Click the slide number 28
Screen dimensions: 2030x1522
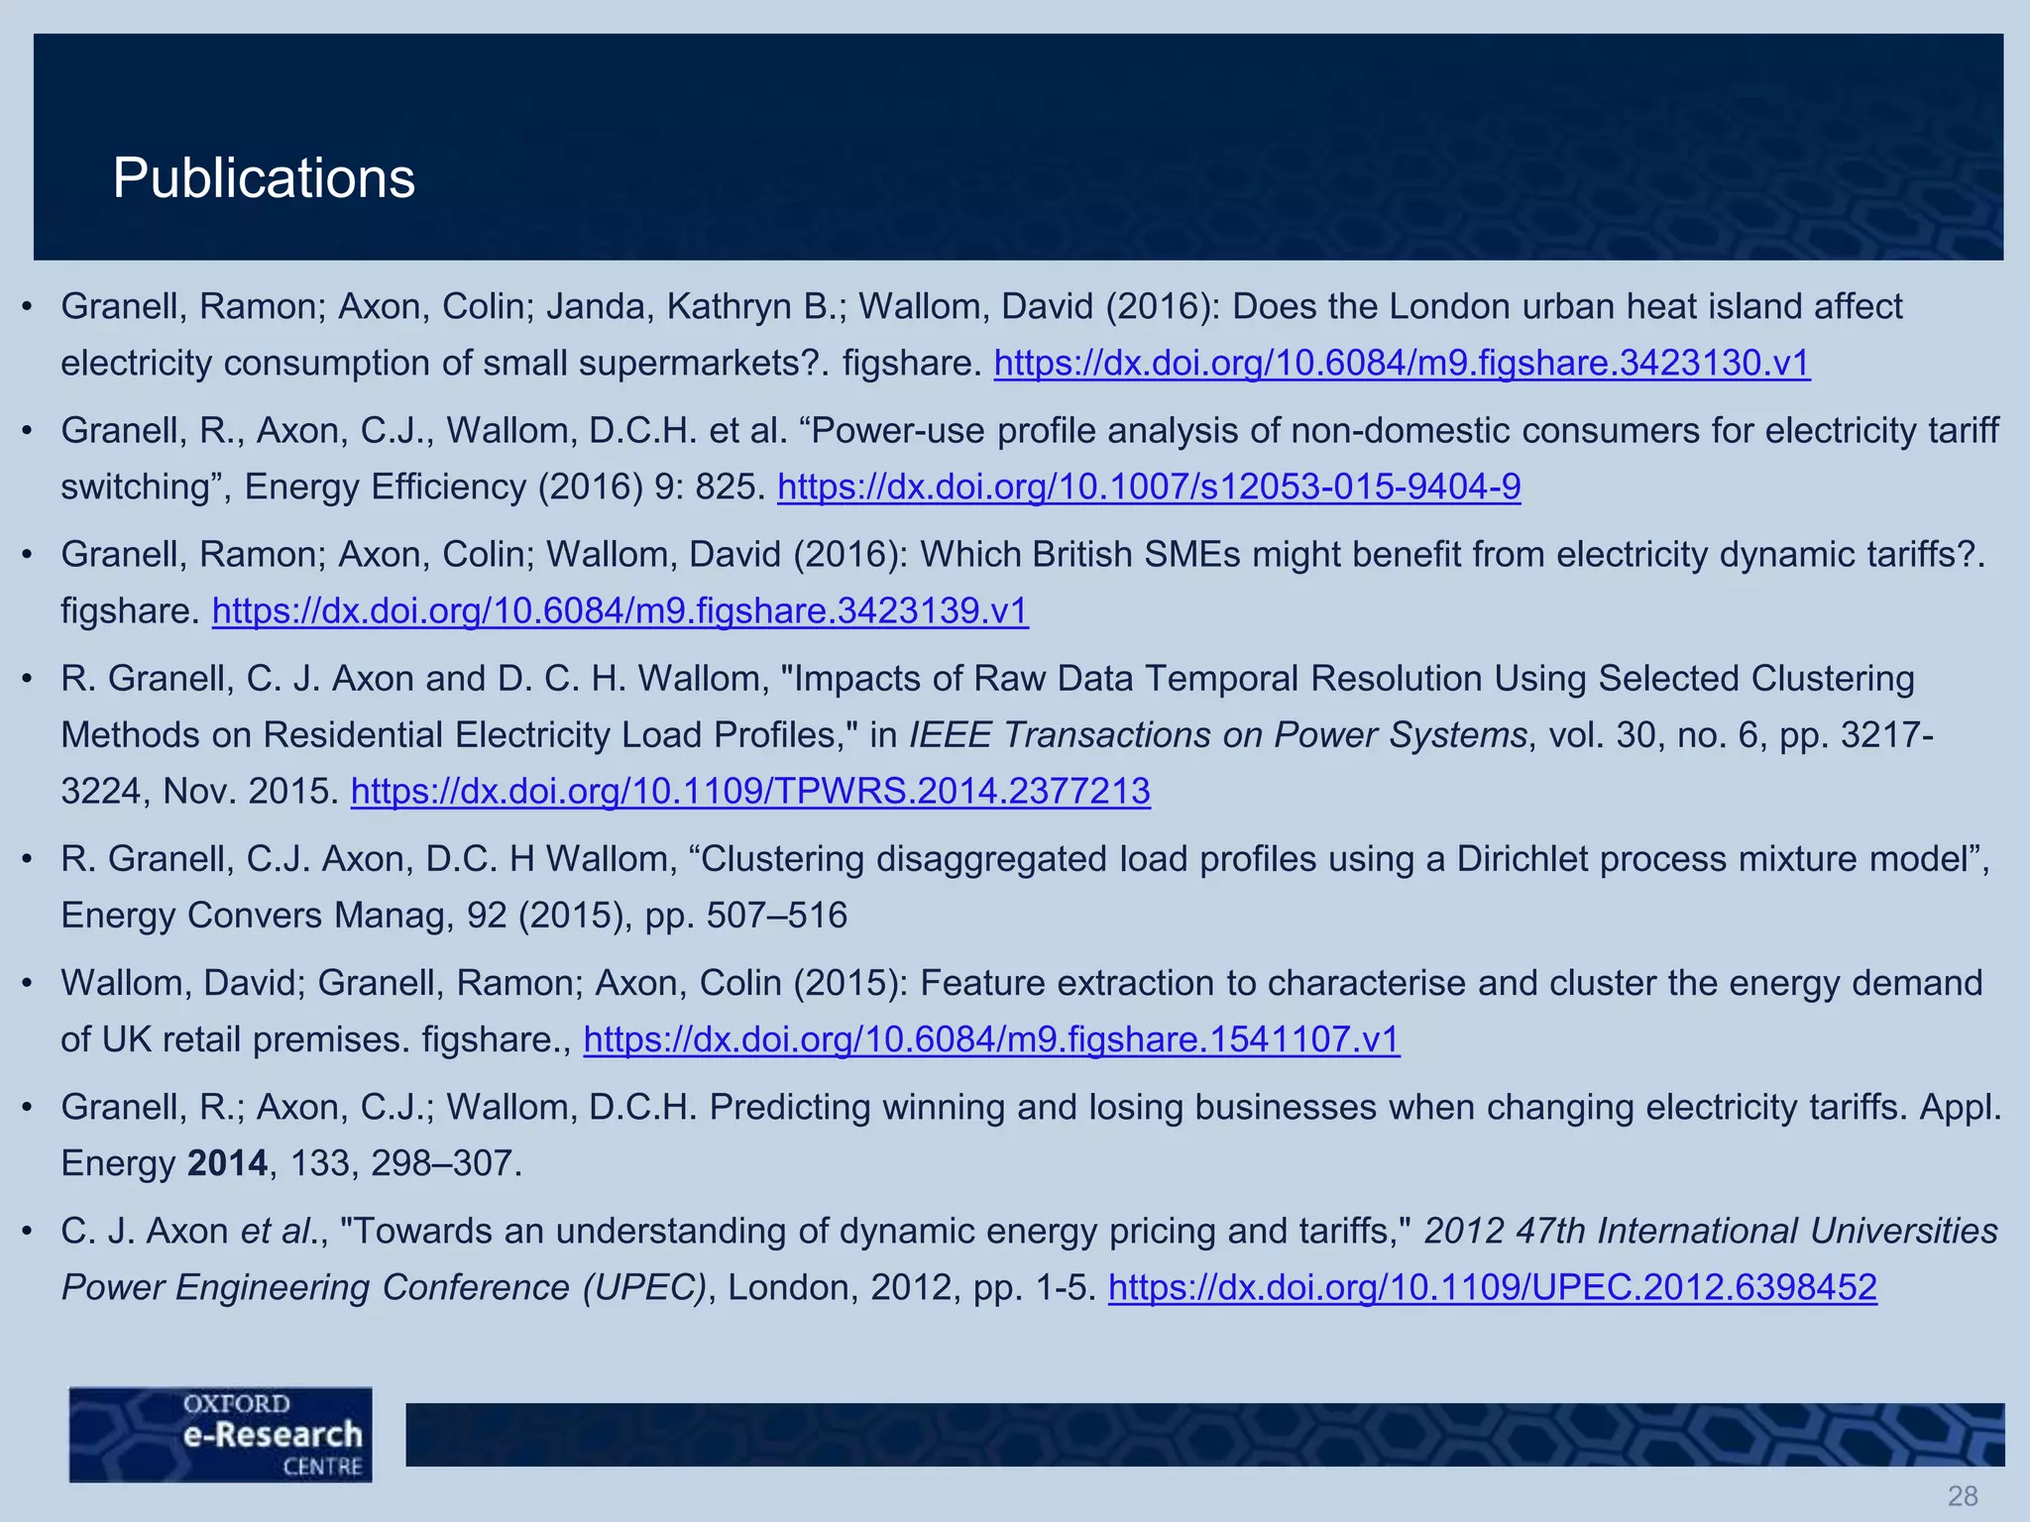[1963, 1496]
